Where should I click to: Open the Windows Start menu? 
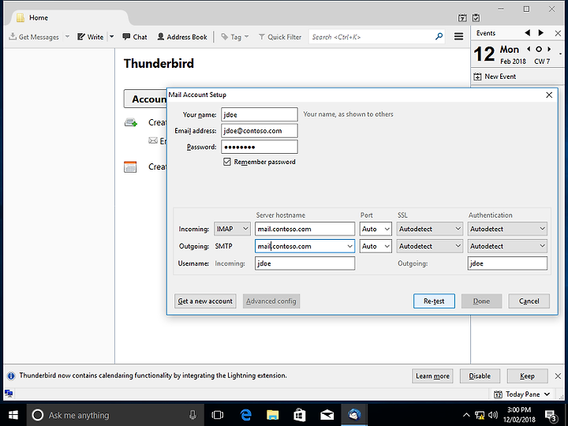(x=13, y=415)
